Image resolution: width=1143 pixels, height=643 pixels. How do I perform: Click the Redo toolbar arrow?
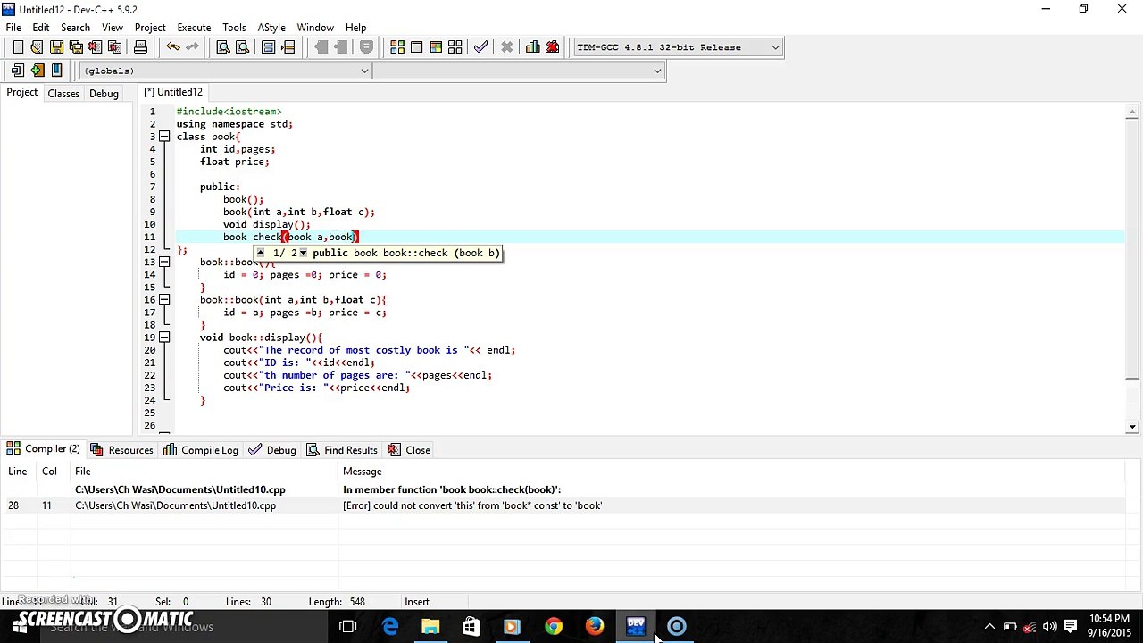pyautogui.click(x=192, y=47)
